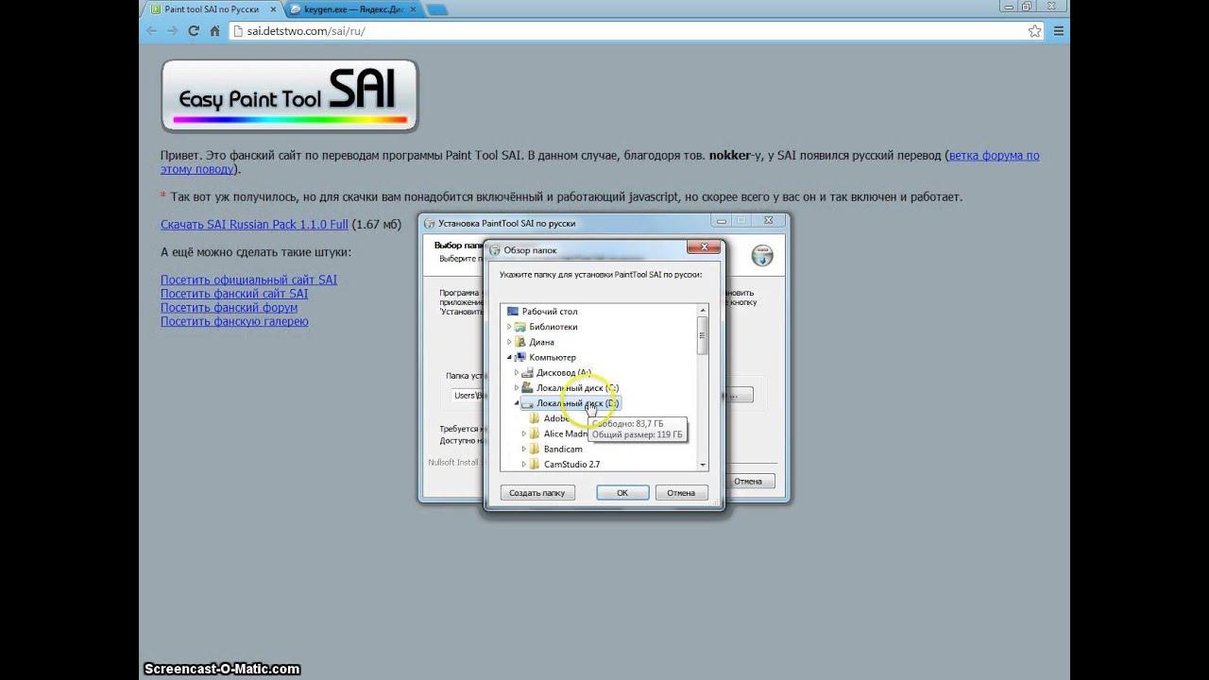Viewport: 1209px width, 680px height.
Task: Select Дисковод (A:) drive
Action: 564,373
